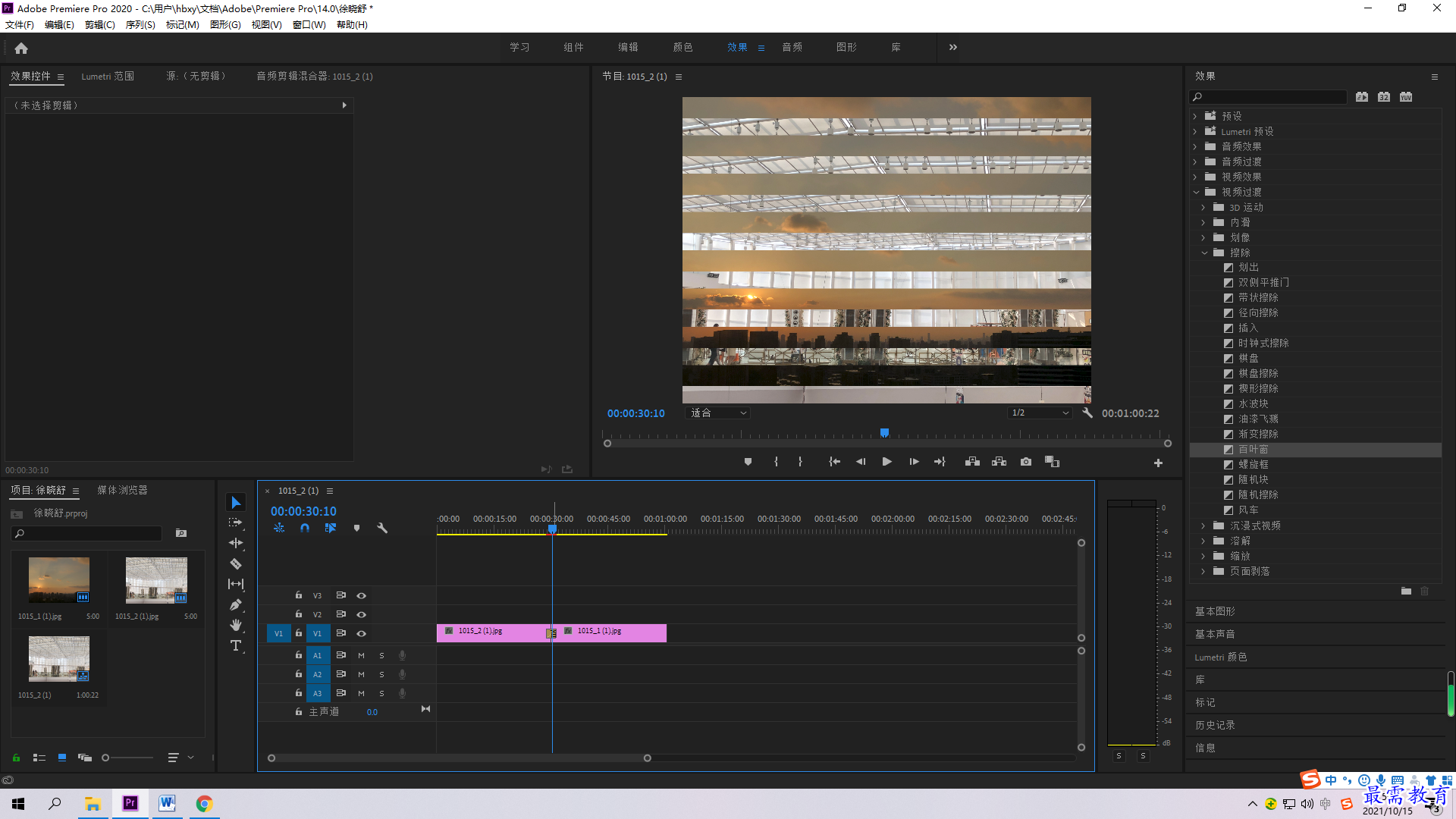Screen dimensions: 1456x819
Task: Click Export Frame camera icon
Action: 1026,462
